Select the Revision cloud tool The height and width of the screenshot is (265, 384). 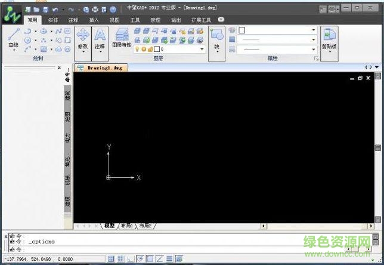(58, 50)
